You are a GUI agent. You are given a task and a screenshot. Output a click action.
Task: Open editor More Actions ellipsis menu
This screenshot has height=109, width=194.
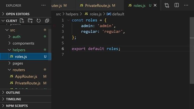pos(186,5)
